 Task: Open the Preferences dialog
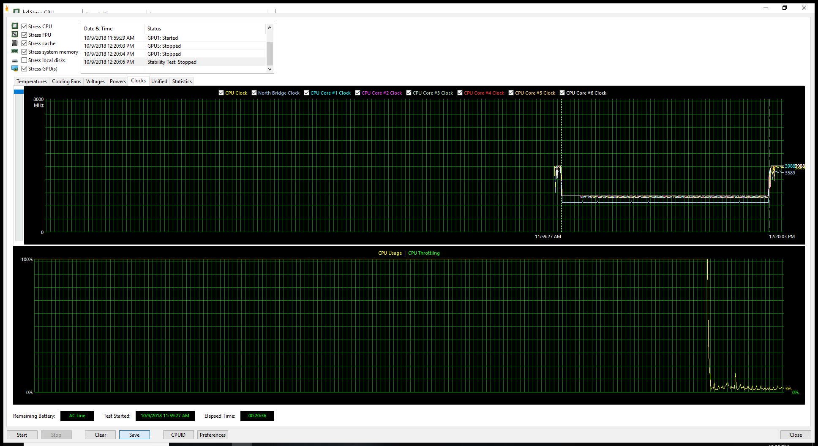[213, 435]
